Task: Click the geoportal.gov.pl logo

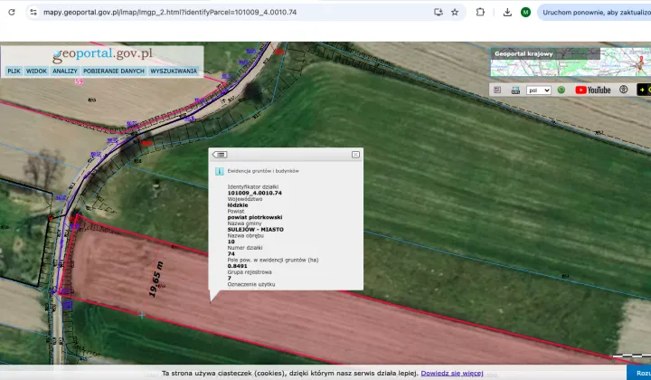Action: tap(102, 54)
